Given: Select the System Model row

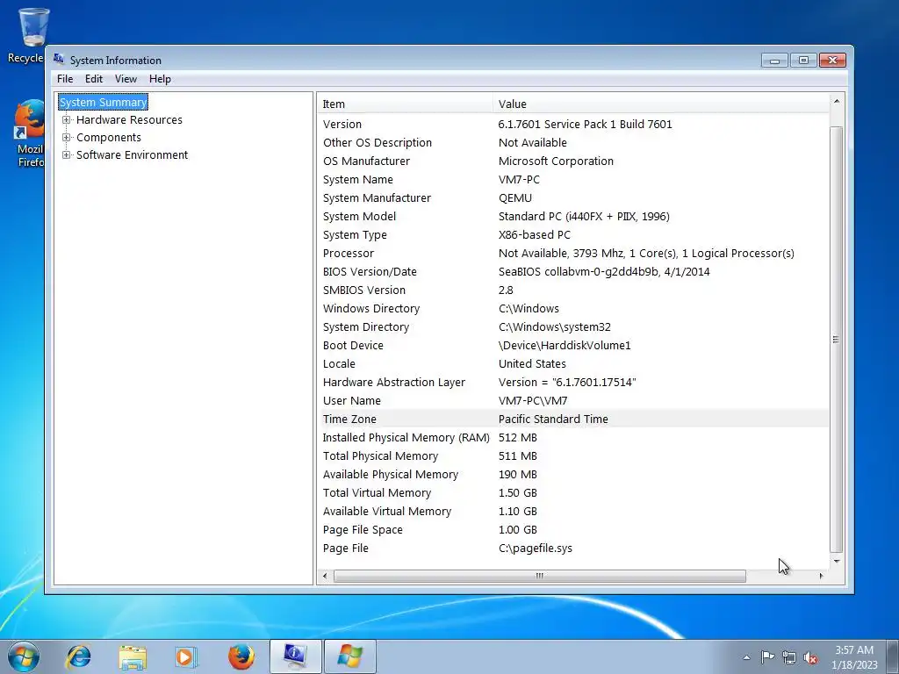Looking at the screenshot, I should click(573, 216).
